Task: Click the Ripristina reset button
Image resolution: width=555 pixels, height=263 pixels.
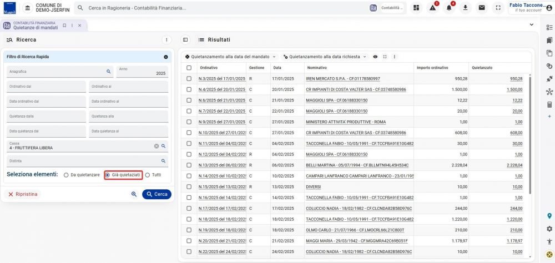Action: click(x=23, y=194)
